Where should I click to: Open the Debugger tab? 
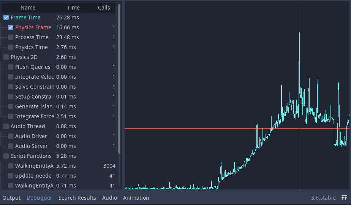coord(40,198)
